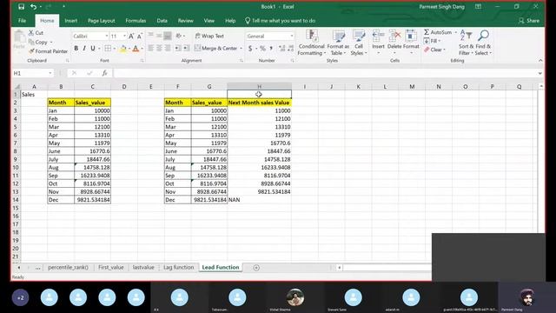The height and width of the screenshot is (313, 556).
Task: Expand the font size dropdown
Action: pyautogui.click(x=124, y=37)
